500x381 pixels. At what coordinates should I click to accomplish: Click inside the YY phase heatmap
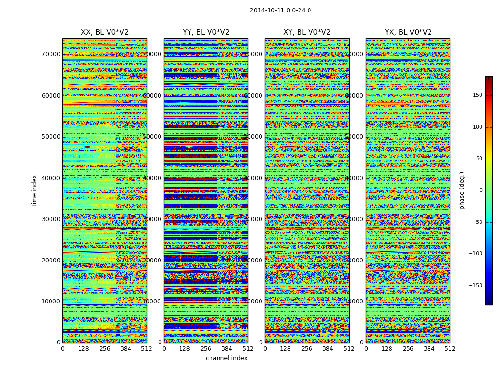click(206, 190)
